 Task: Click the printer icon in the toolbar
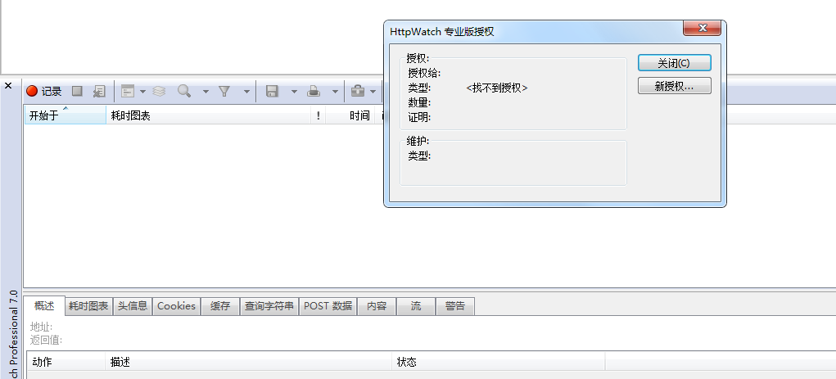314,91
